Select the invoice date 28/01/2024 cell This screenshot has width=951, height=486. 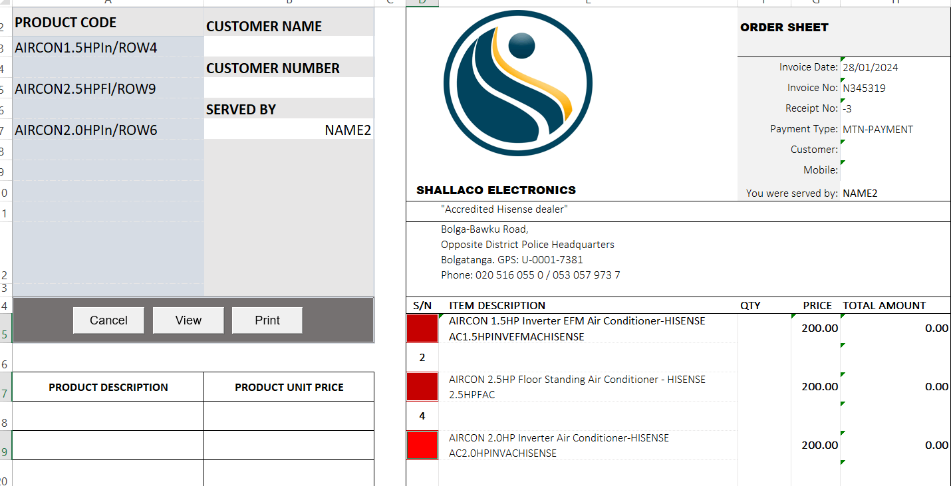coord(895,67)
